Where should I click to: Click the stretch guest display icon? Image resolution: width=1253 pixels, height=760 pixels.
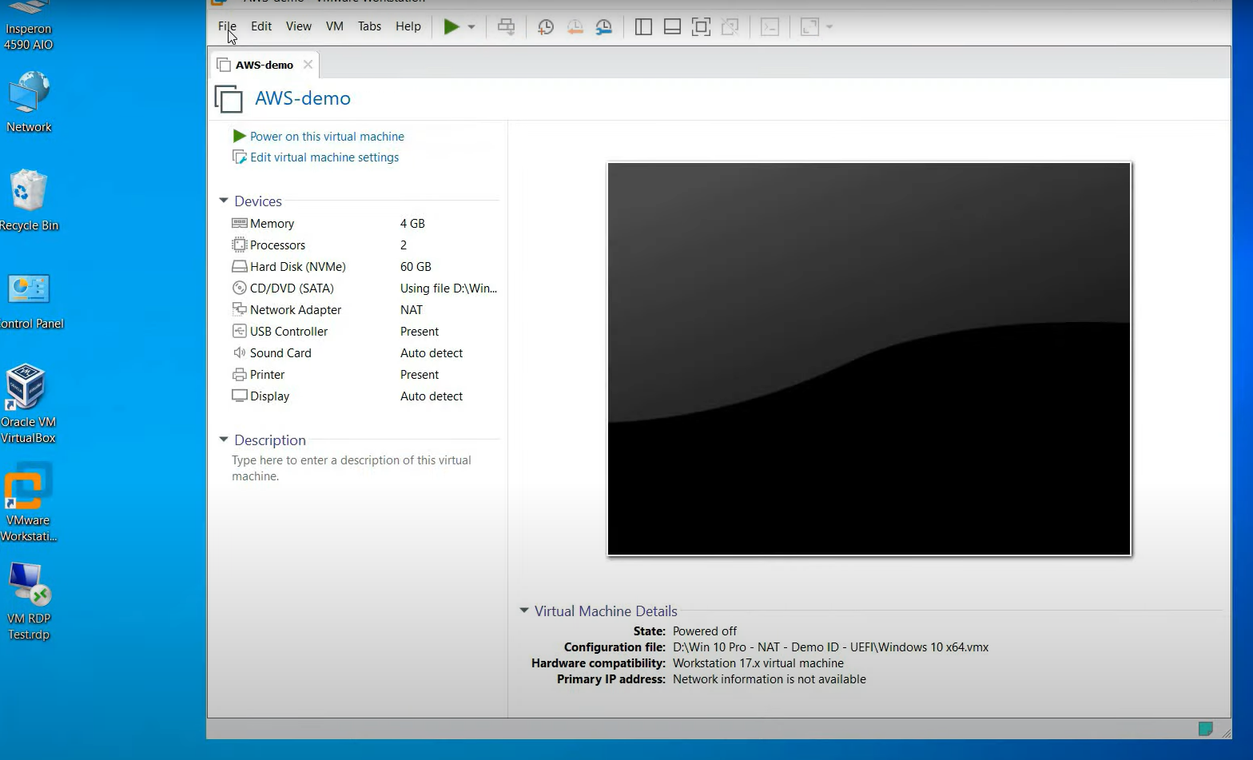pos(809,26)
